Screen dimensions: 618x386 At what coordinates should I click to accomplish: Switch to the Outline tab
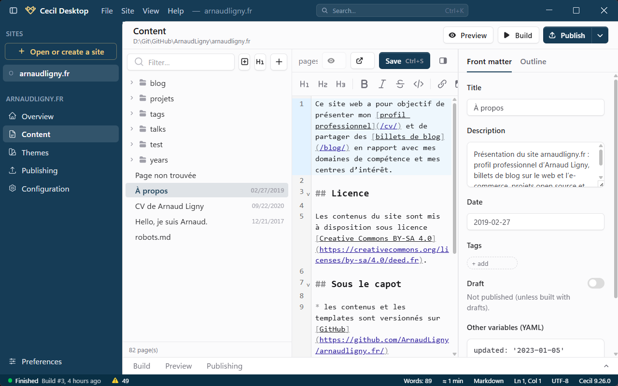click(533, 61)
